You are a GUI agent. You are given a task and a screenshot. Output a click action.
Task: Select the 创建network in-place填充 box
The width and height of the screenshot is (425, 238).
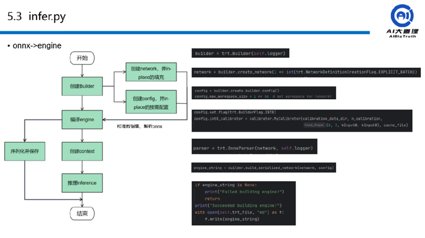pos(151,72)
